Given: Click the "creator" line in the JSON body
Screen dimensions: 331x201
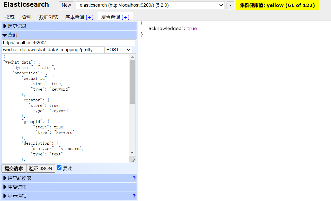Looking at the screenshot, I should (x=35, y=100).
